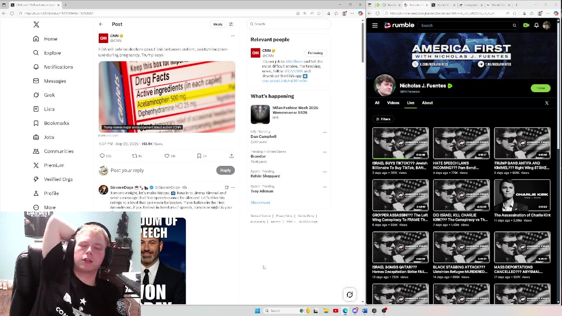Open the Rumble notification bell

pos(537,25)
